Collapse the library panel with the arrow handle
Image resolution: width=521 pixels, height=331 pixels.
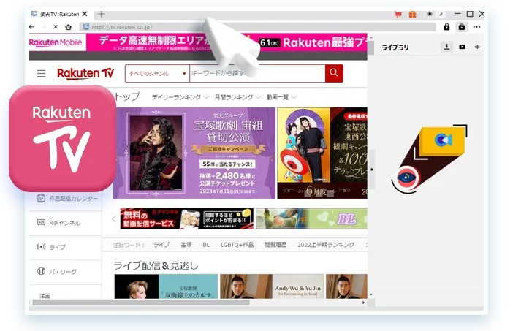coord(372,170)
